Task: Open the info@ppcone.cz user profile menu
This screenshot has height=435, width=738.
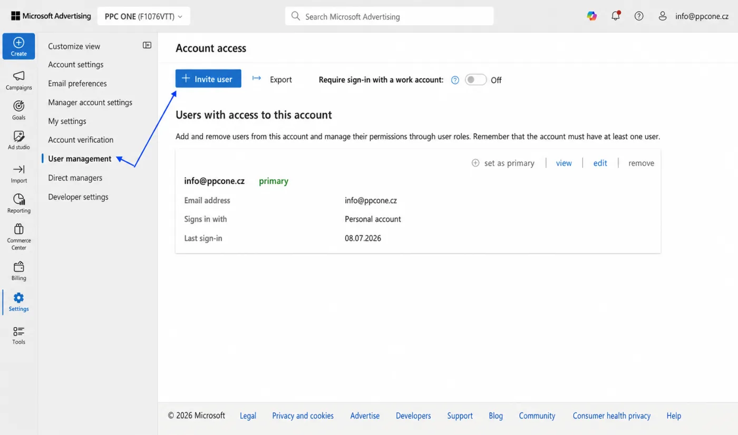Action: pos(693,16)
